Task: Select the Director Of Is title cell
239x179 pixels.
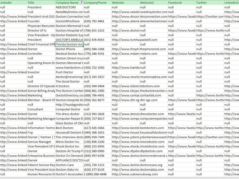Action: pos(41,30)
